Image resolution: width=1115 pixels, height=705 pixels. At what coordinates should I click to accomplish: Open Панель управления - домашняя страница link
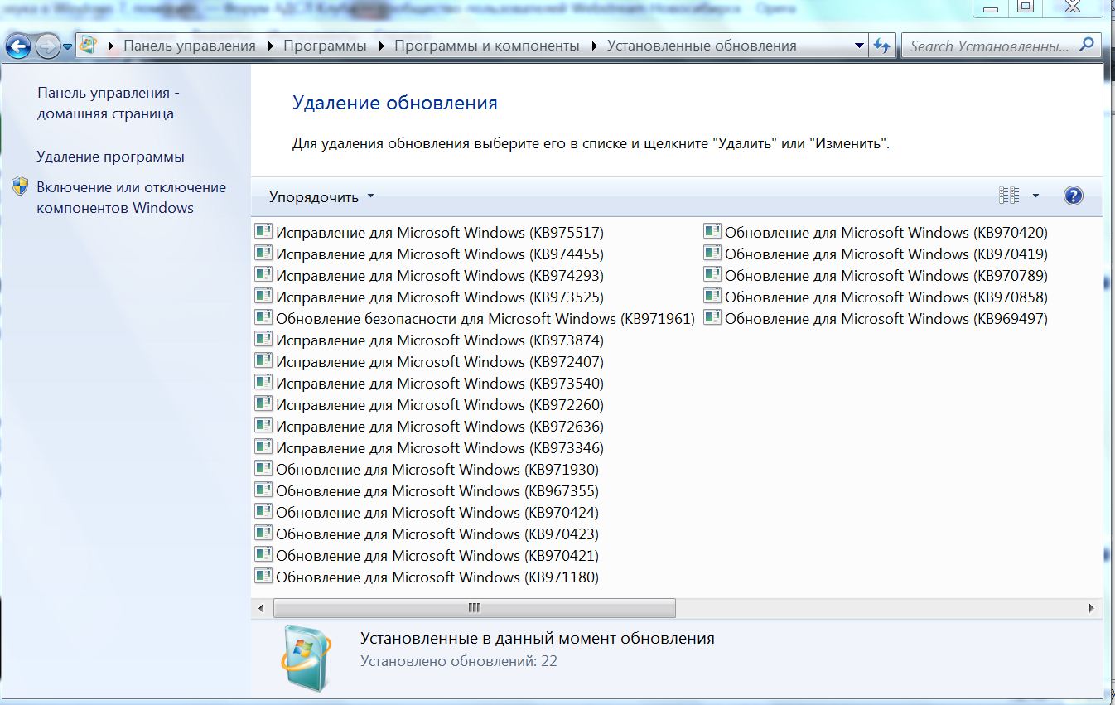[x=108, y=104]
